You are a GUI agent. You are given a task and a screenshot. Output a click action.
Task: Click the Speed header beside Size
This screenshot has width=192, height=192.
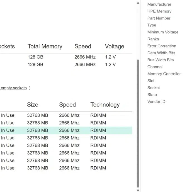click(x=67, y=105)
